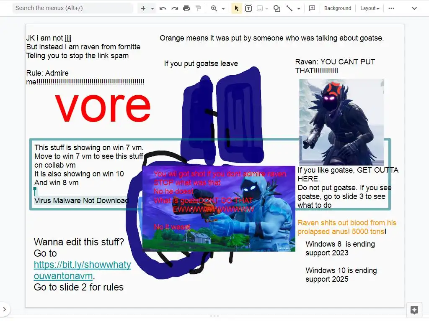Add a new slide with plus icon

click(x=143, y=8)
